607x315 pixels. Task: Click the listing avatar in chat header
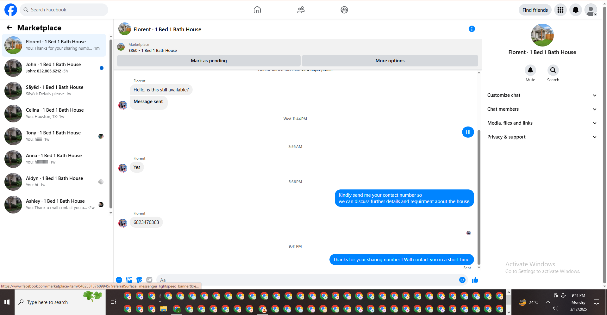click(x=125, y=29)
